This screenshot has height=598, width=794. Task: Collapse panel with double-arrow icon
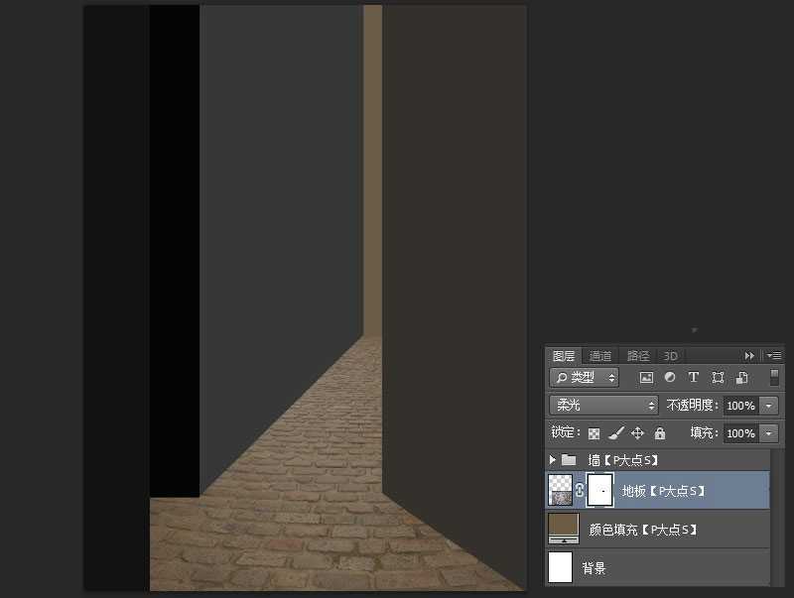(749, 355)
